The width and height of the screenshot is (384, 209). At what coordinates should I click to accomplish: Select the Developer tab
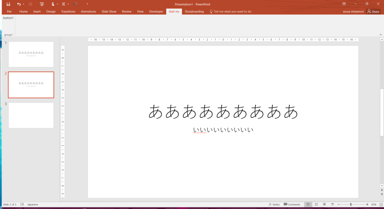[x=156, y=12]
